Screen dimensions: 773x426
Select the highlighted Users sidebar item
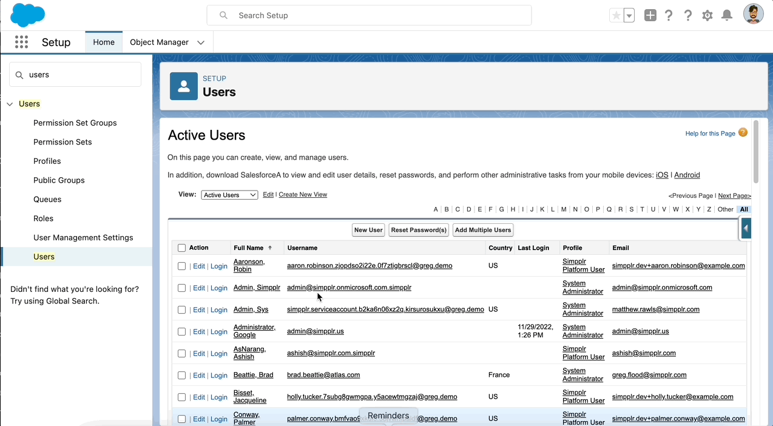click(x=76, y=257)
